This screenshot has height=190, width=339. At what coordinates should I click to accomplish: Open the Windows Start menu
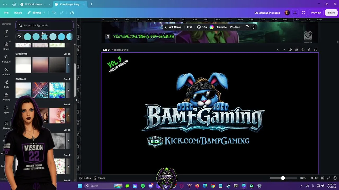pyautogui.click(x=80, y=186)
